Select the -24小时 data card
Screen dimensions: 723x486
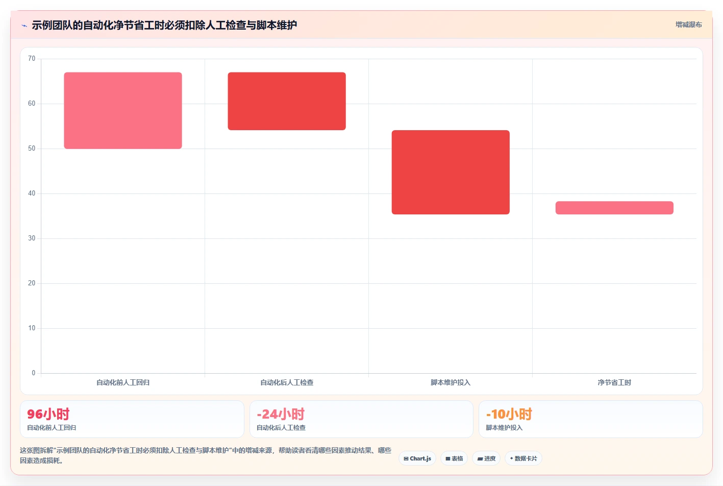(361, 419)
